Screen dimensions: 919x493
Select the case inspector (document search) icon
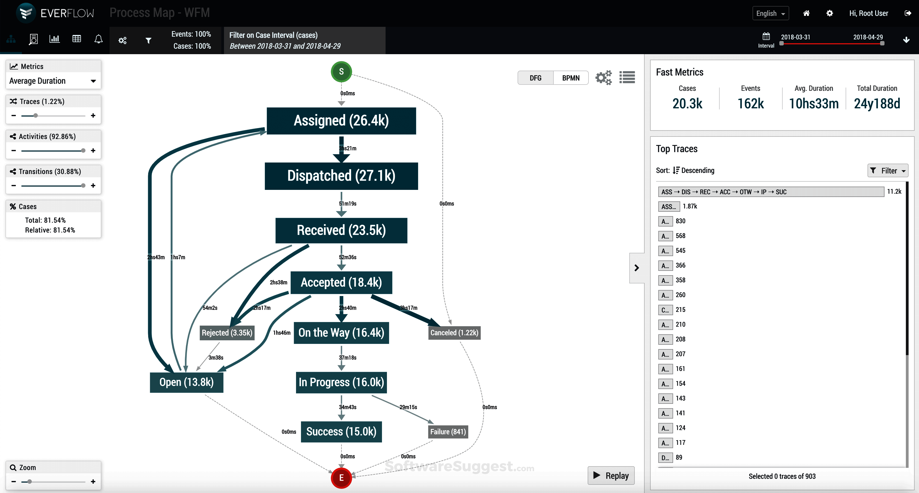(x=33, y=39)
